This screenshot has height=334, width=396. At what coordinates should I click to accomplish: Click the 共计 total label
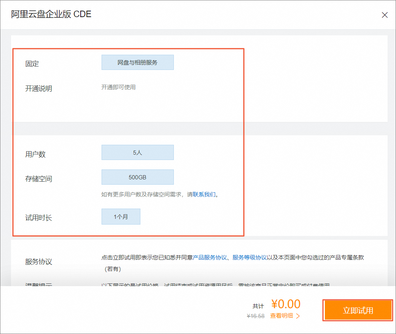pos(258,306)
